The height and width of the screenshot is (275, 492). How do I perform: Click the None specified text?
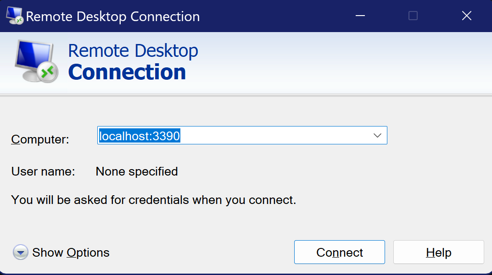[x=136, y=171]
